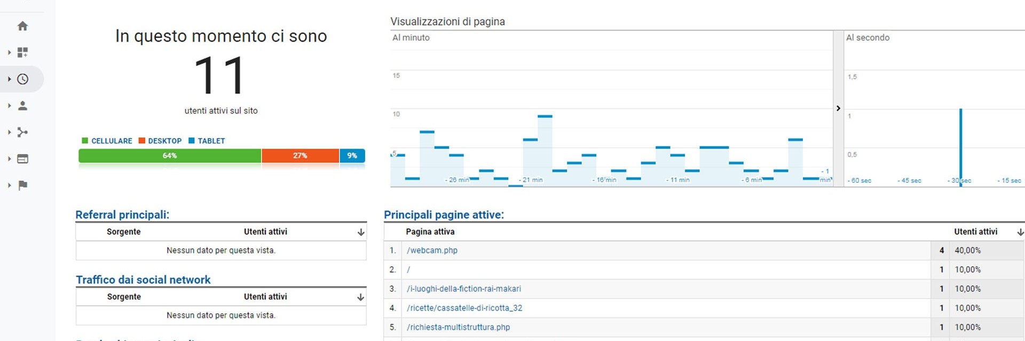Image resolution: width=1025 pixels, height=341 pixels.
Task: Click the Pagina attiva column header
Action: coord(430,232)
